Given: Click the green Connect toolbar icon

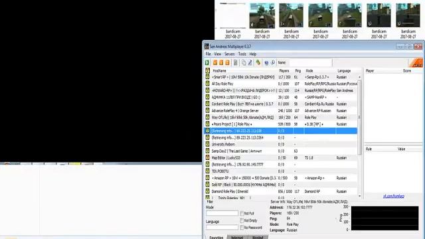Looking at the screenshot, I should [207, 62].
